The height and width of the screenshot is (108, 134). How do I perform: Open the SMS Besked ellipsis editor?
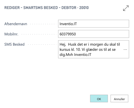point(125,49)
